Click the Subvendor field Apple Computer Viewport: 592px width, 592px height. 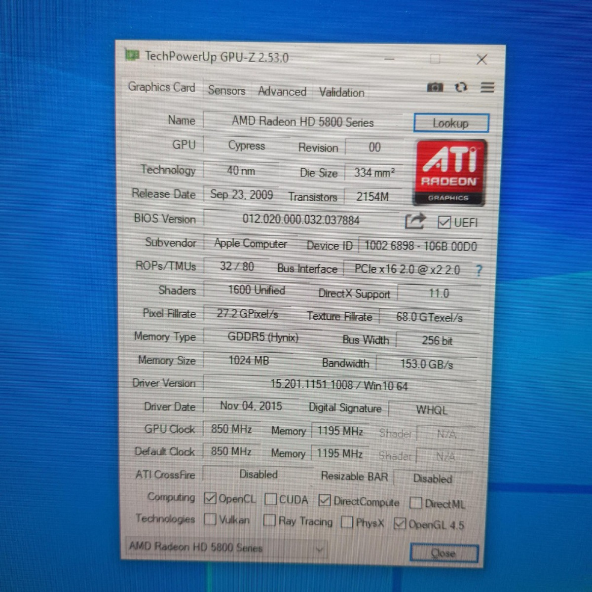click(x=251, y=243)
